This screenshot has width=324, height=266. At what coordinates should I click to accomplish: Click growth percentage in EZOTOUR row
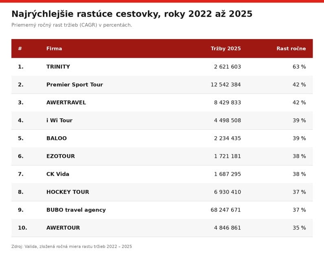299,156
